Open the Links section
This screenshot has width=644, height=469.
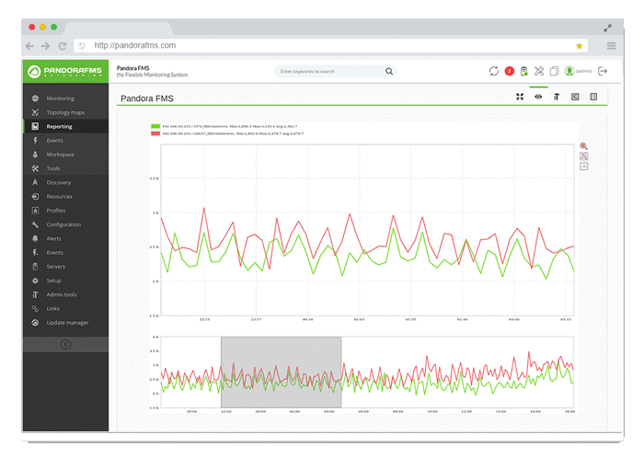click(53, 308)
